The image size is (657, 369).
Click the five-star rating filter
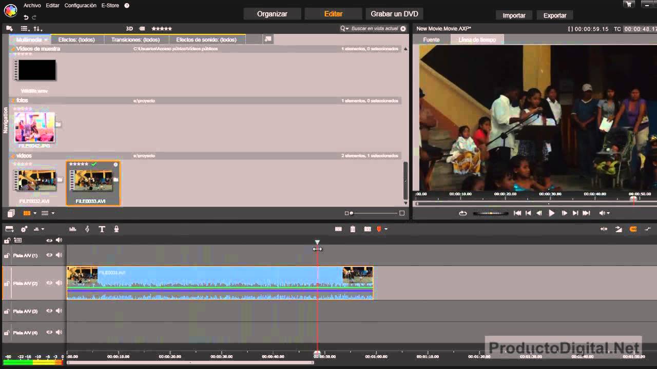(162, 29)
